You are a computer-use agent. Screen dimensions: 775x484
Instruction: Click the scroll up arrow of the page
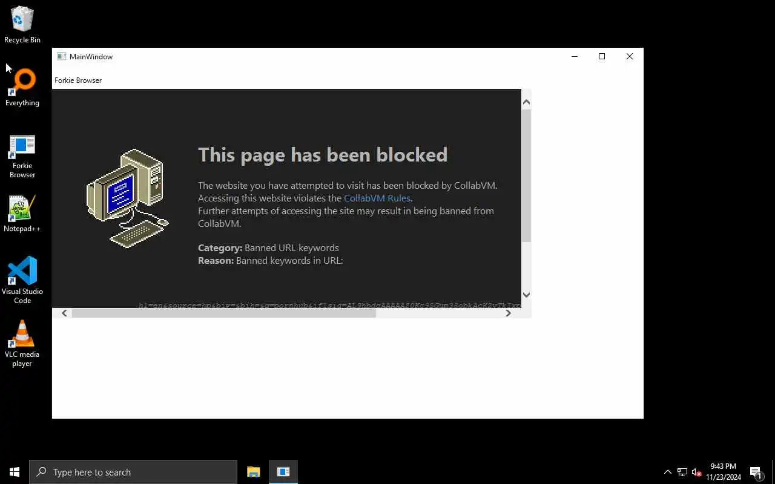coord(526,102)
